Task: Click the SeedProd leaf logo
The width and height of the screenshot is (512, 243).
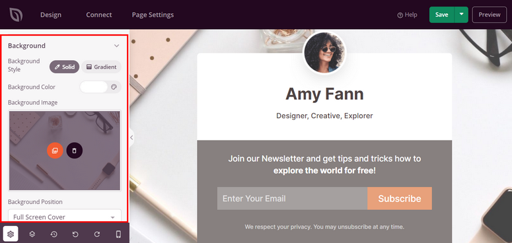Action: click(15, 15)
